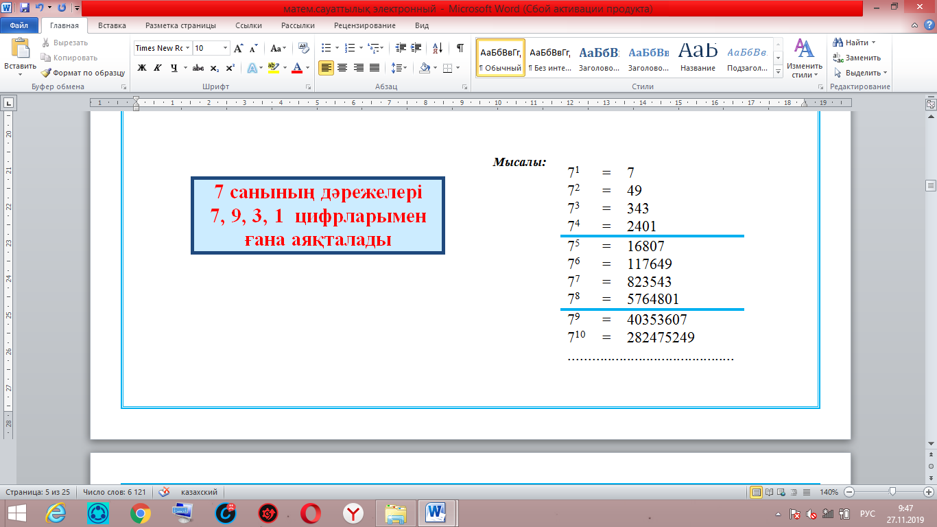Decrease paragraph indent
This screenshot has width=937, height=527.
(x=401, y=48)
